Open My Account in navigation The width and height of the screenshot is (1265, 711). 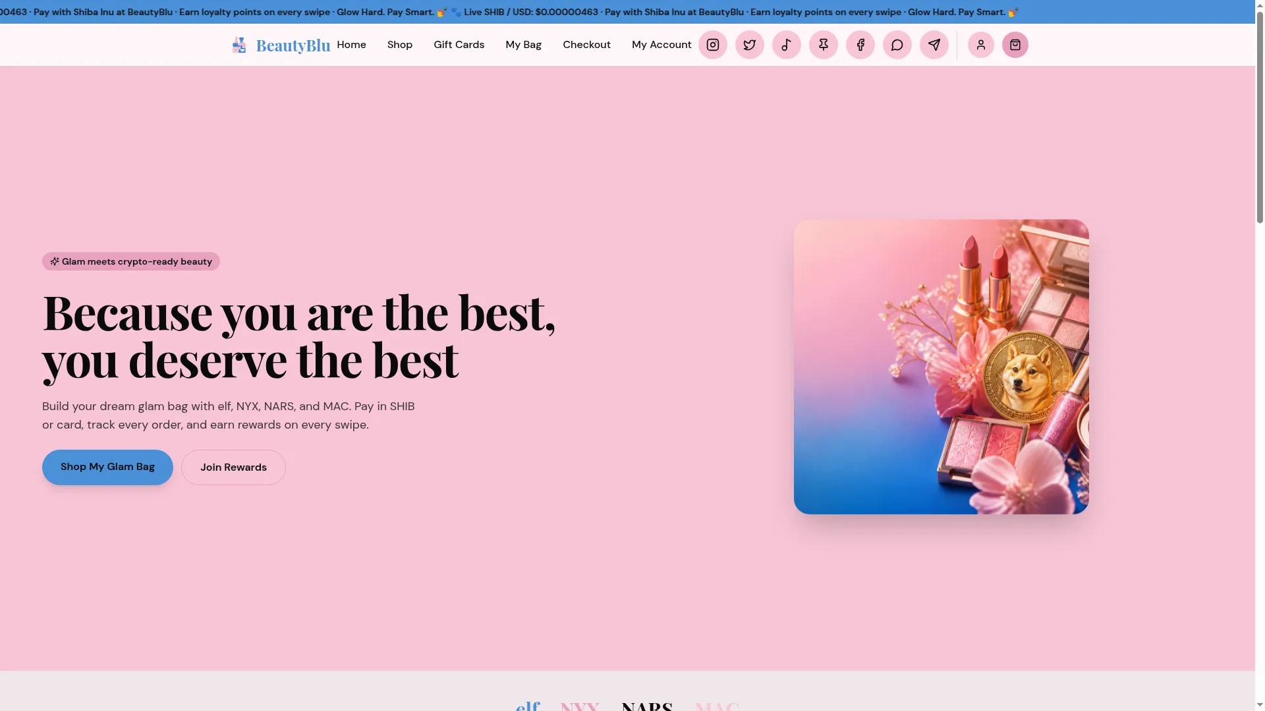(661, 45)
